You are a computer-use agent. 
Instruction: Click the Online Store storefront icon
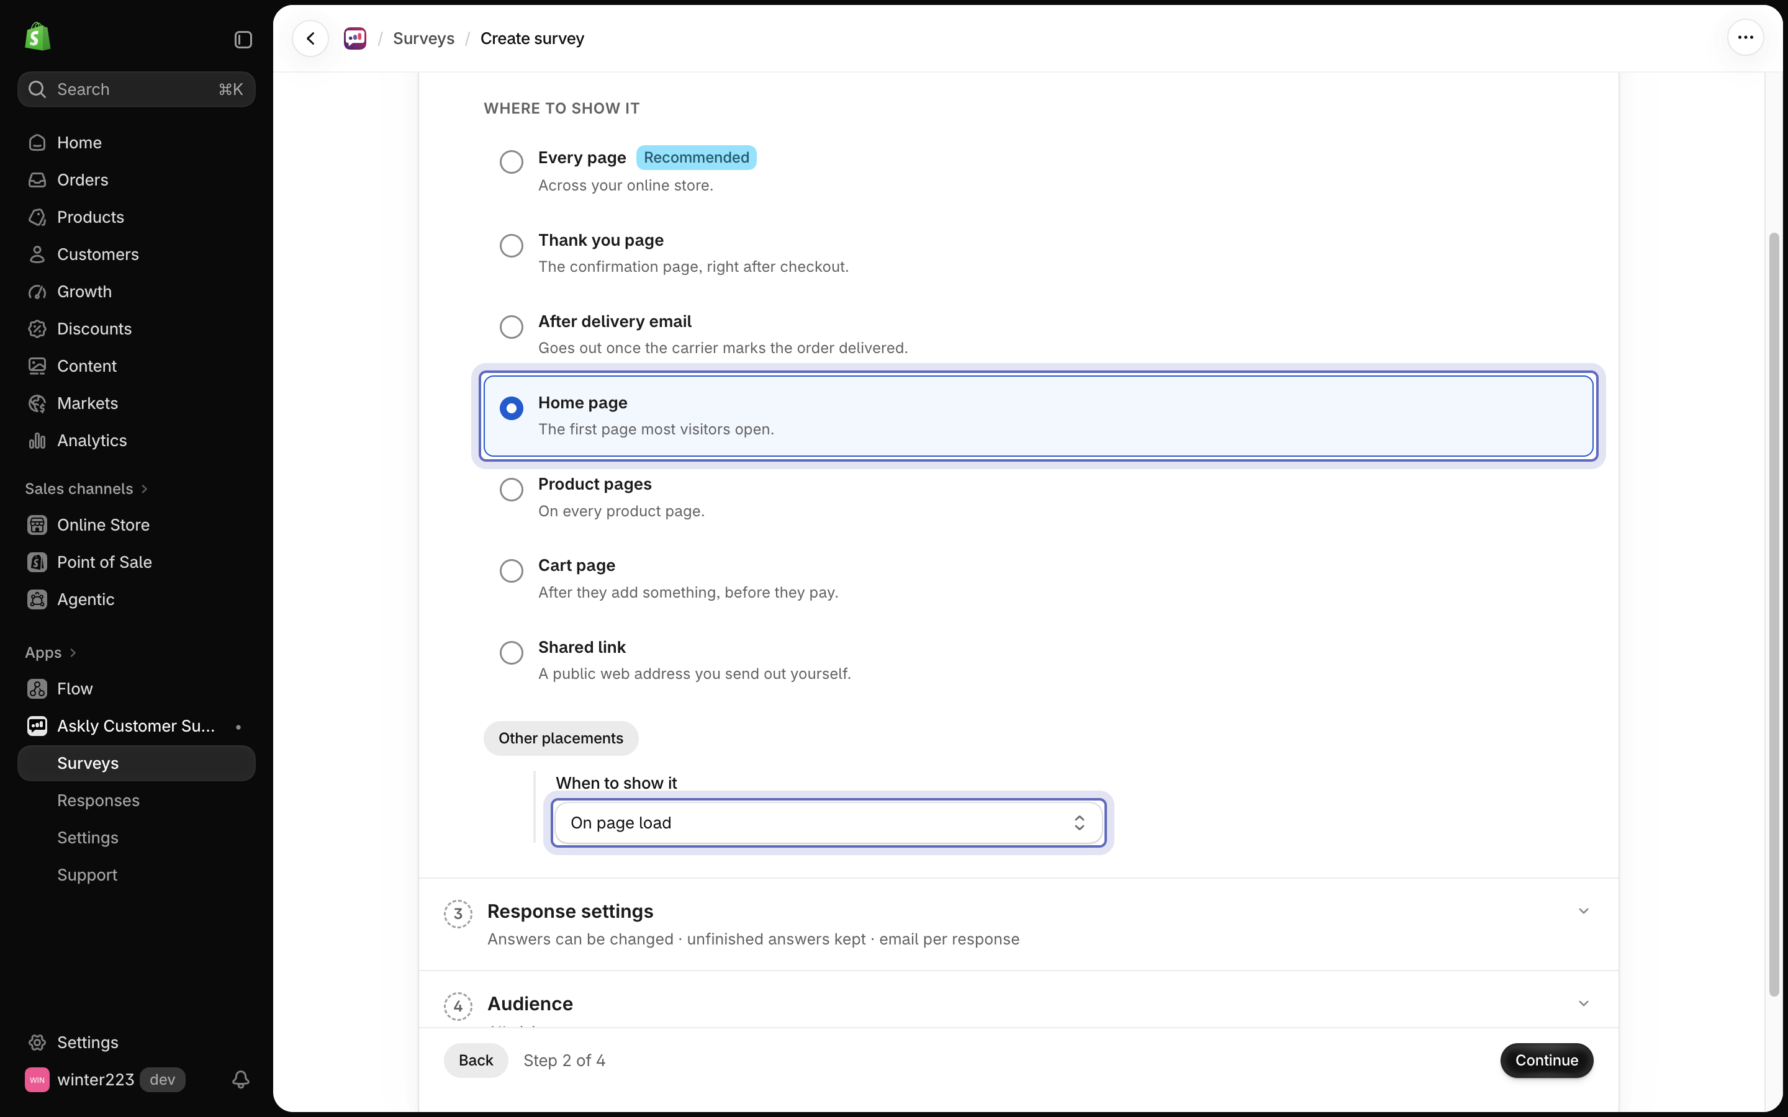37,524
